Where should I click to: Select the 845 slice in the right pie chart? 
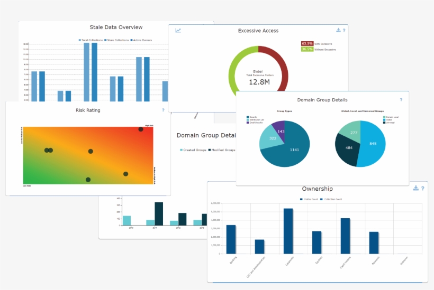pyautogui.click(x=373, y=144)
